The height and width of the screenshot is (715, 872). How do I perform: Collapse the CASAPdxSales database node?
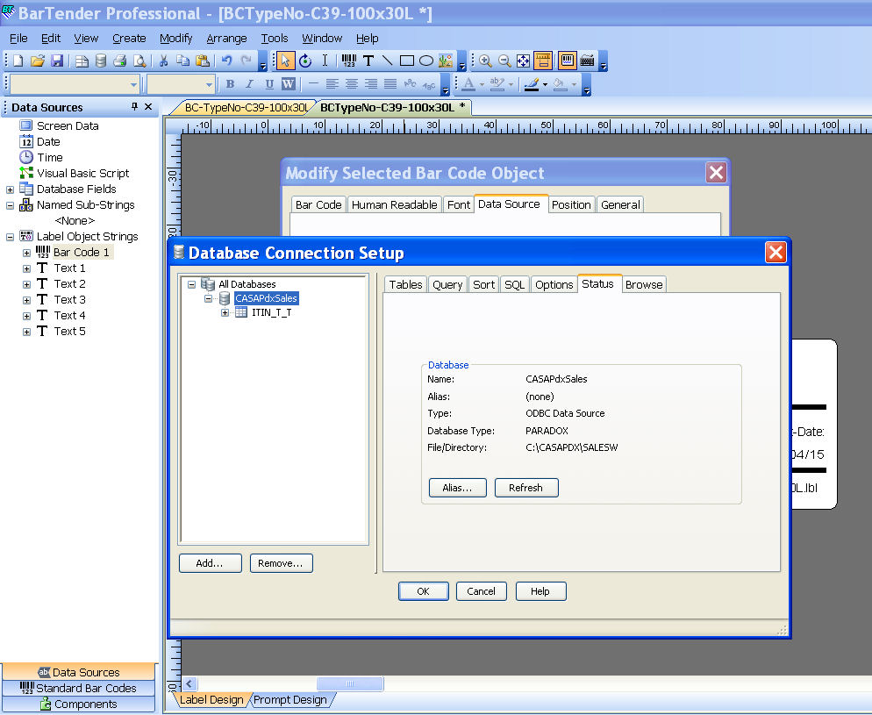[208, 298]
